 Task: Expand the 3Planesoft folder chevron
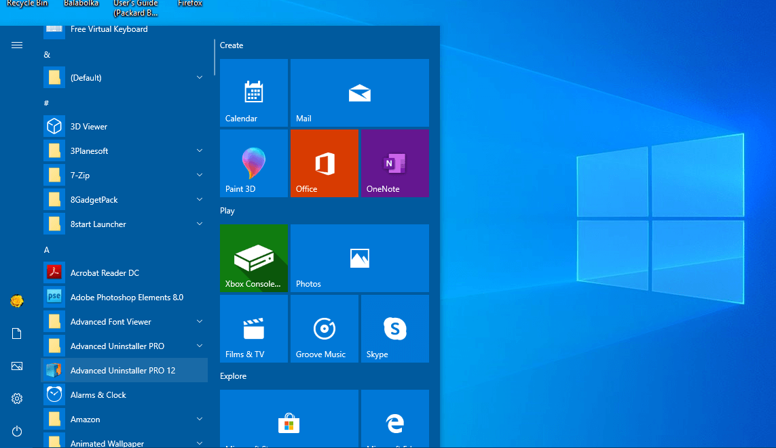(x=200, y=150)
